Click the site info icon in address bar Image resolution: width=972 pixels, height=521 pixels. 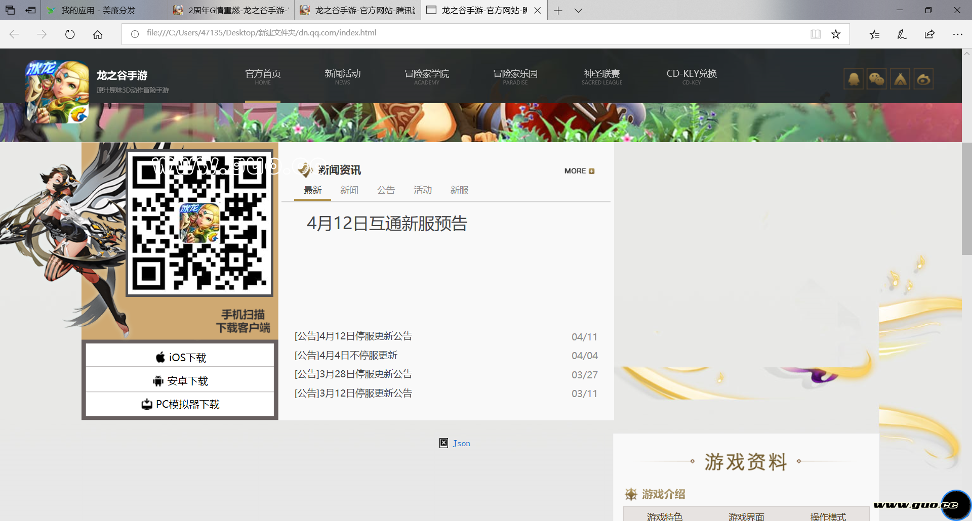[135, 34]
